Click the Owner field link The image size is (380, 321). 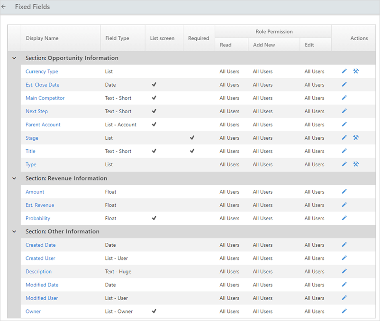pos(33,312)
